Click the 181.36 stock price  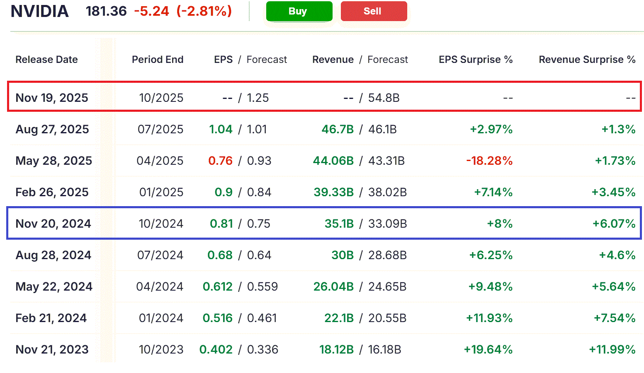click(106, 11)
